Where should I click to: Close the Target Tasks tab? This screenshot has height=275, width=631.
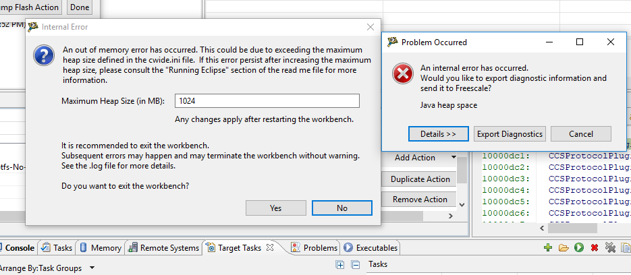click(270, 247)
